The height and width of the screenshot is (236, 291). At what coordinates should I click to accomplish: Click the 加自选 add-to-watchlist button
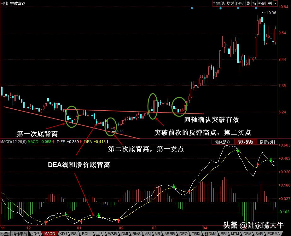pyautogui.click(x=219, y=3)
